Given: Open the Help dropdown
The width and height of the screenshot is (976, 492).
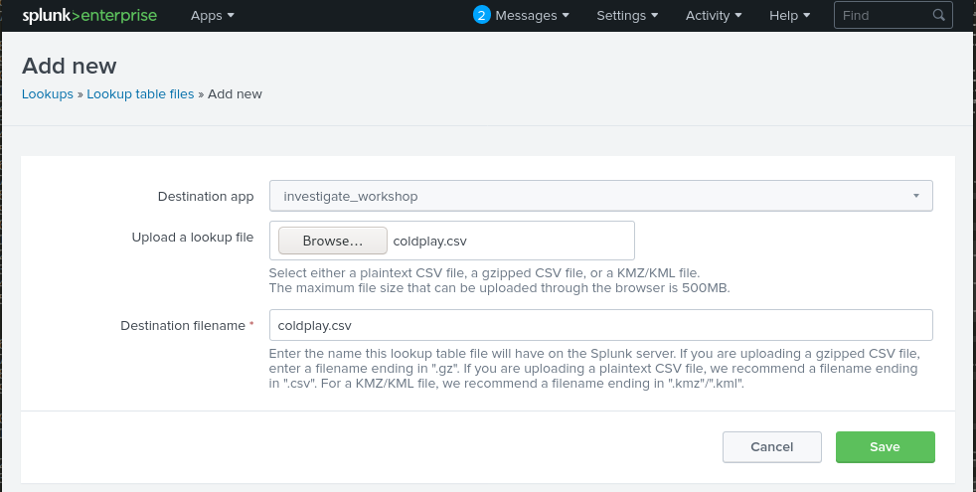Looking at the screenshot, I should pyautogui.click(x=790, y=16).
